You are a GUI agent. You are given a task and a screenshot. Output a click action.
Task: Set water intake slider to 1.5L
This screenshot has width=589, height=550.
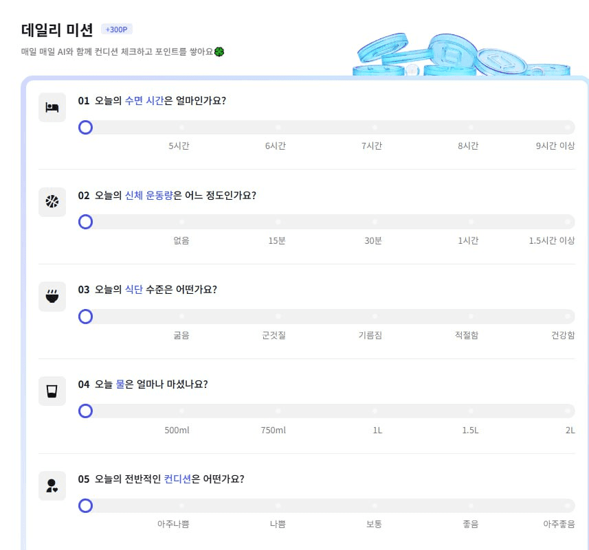tap(471, 411)
